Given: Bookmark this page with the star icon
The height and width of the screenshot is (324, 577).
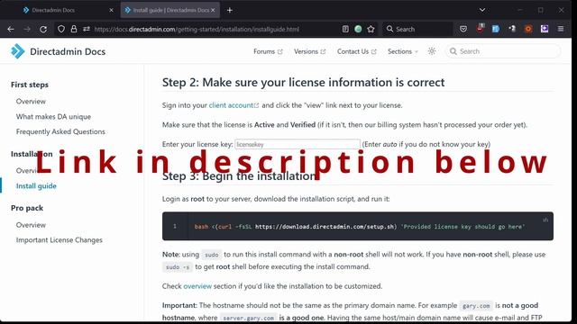Looking at the screenshot, I should coord(371,29).
